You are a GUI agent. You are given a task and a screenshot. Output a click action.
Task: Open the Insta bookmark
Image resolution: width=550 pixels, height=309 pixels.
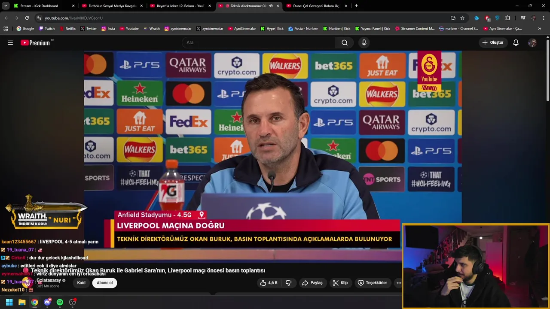(108, 29)
